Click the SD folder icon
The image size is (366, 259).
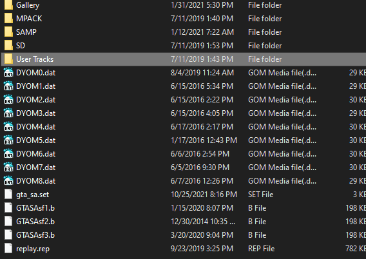[8, 46]
